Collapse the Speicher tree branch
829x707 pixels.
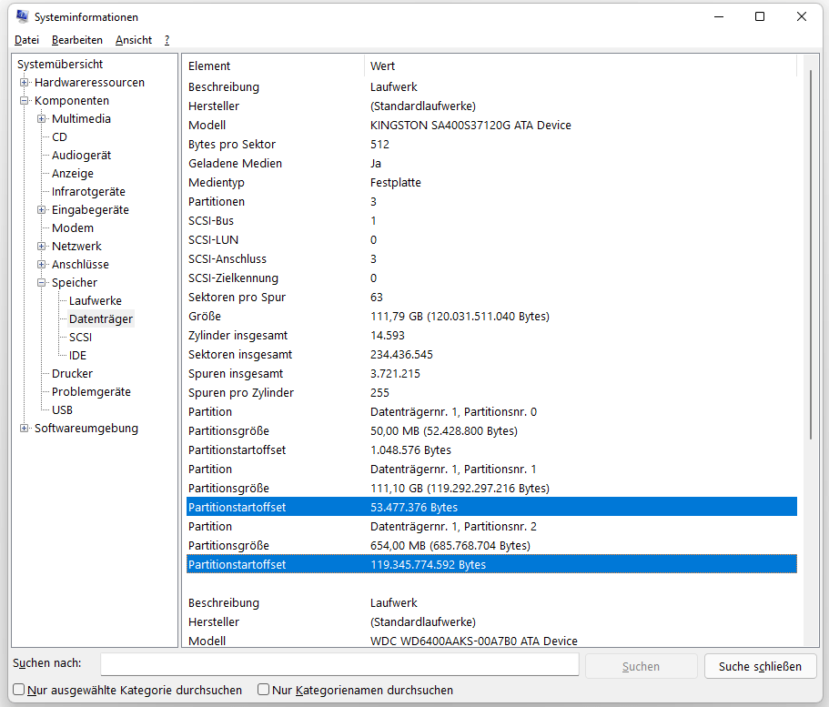[x=42, y=282]
